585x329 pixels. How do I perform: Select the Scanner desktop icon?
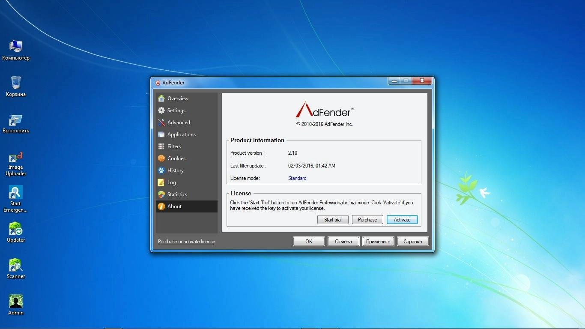16,268
